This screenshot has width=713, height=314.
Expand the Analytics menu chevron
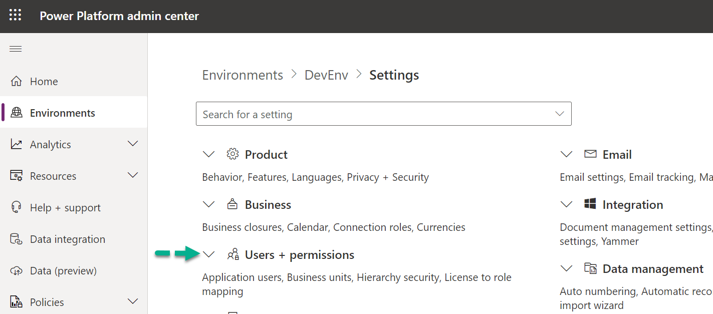133,144
